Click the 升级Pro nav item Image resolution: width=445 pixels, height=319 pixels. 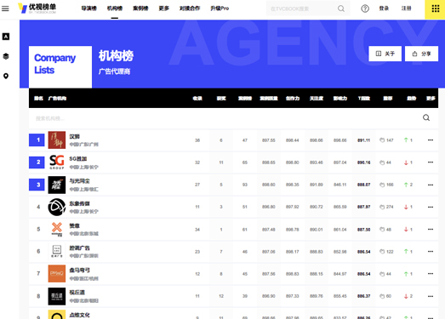click(x=220, y=9)
